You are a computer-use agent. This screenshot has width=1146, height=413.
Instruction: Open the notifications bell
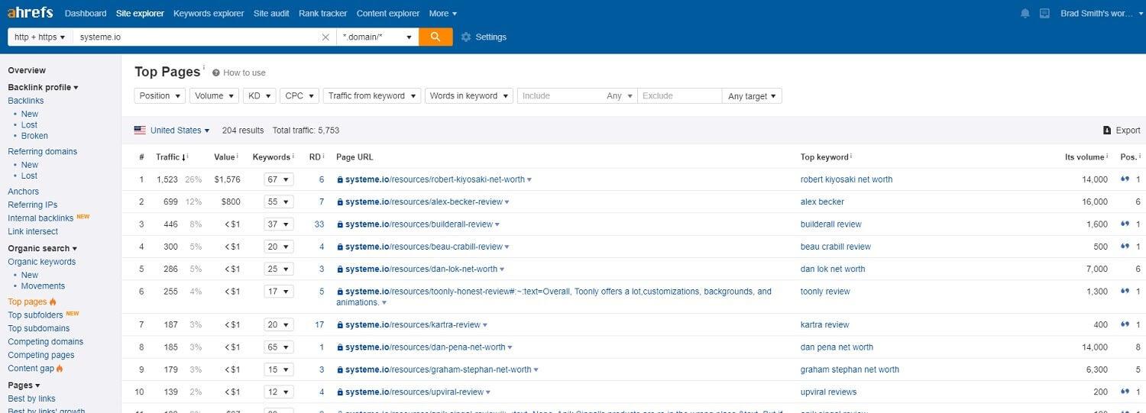click(x=1025, y=13)
